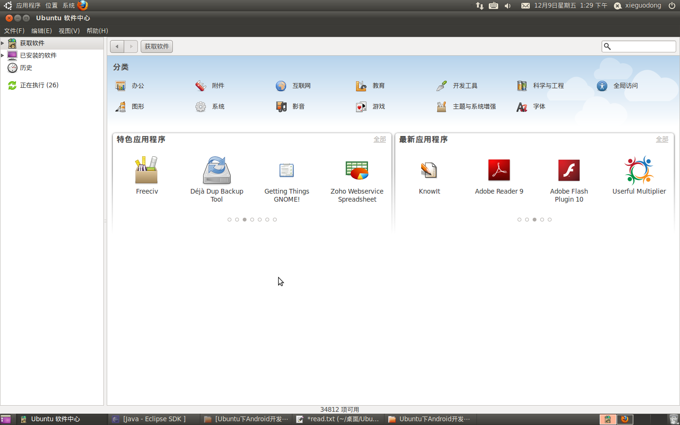
Task: Open the xieguodong user menu
Action: [637, 6]
